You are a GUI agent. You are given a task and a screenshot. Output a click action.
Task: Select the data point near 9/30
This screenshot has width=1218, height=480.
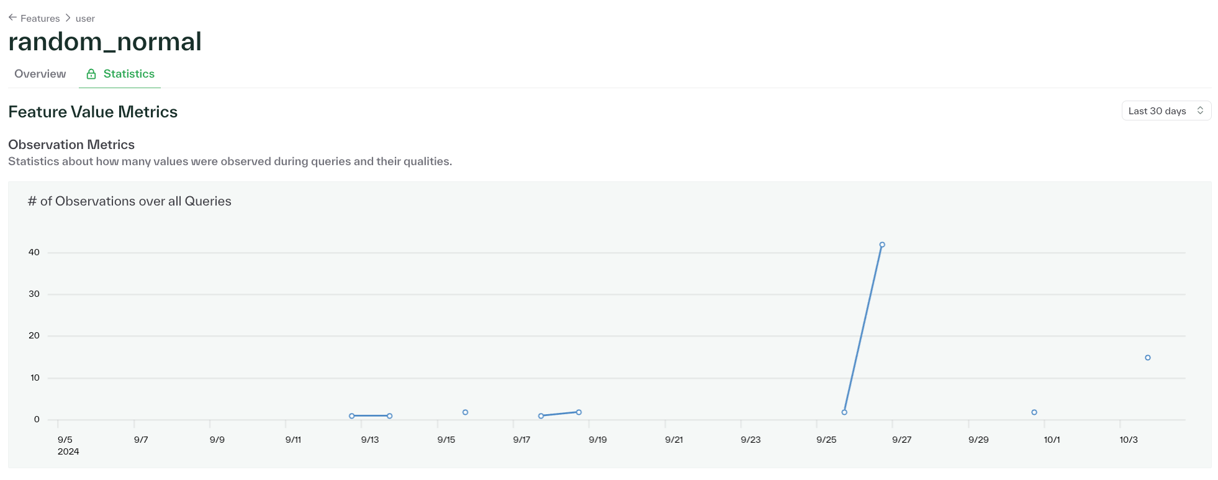pyautogui.click(x=1034, y=412)
